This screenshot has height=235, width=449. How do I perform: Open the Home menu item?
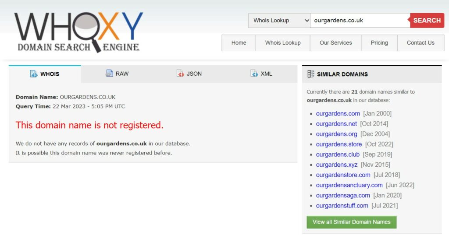[239, 43]
